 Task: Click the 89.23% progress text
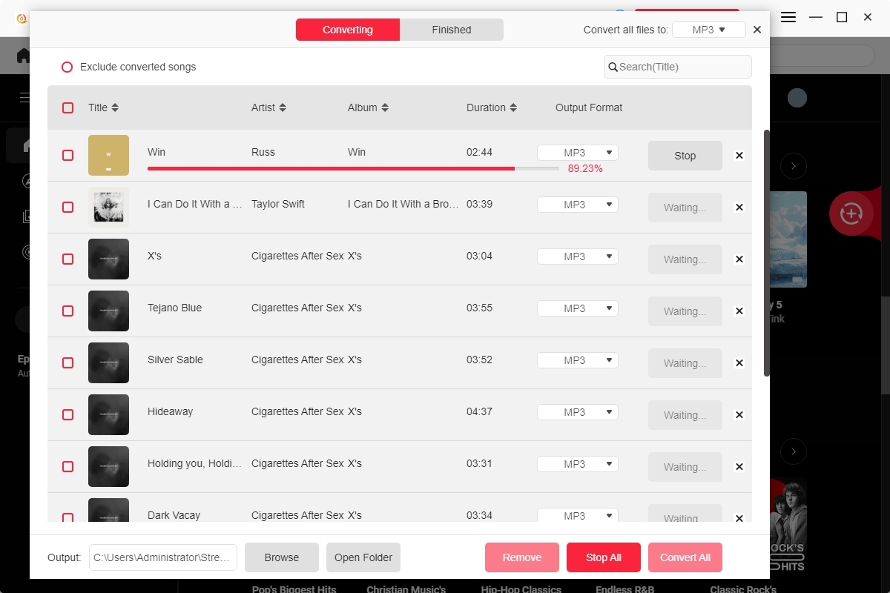tap(585, 168)
